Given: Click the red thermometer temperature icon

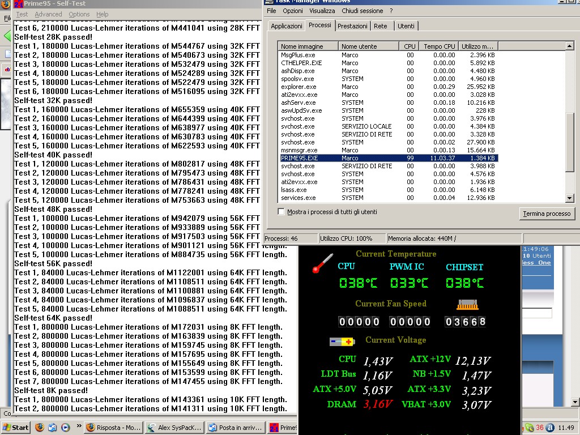Looking at the screenshot, I should click(x=323, y=263).
